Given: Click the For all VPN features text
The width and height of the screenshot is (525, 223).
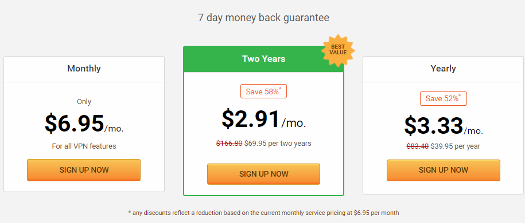Looking at the screenshot, I should pyautogui.click(x=84, y=146).
